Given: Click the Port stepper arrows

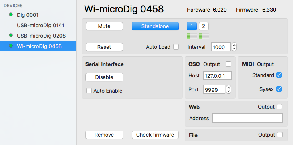Looking at the screenshot, I should click(228, 90).
